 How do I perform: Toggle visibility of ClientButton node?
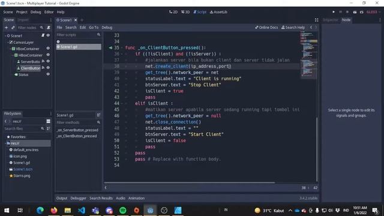[x=48, y=68]
